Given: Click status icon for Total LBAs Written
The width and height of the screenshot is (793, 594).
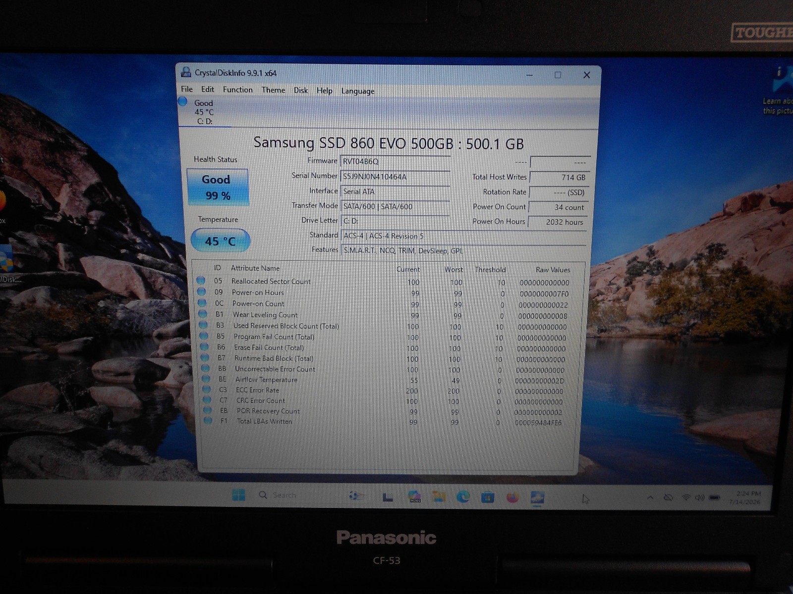Looking at the screenshot, I should coord(208,420).
